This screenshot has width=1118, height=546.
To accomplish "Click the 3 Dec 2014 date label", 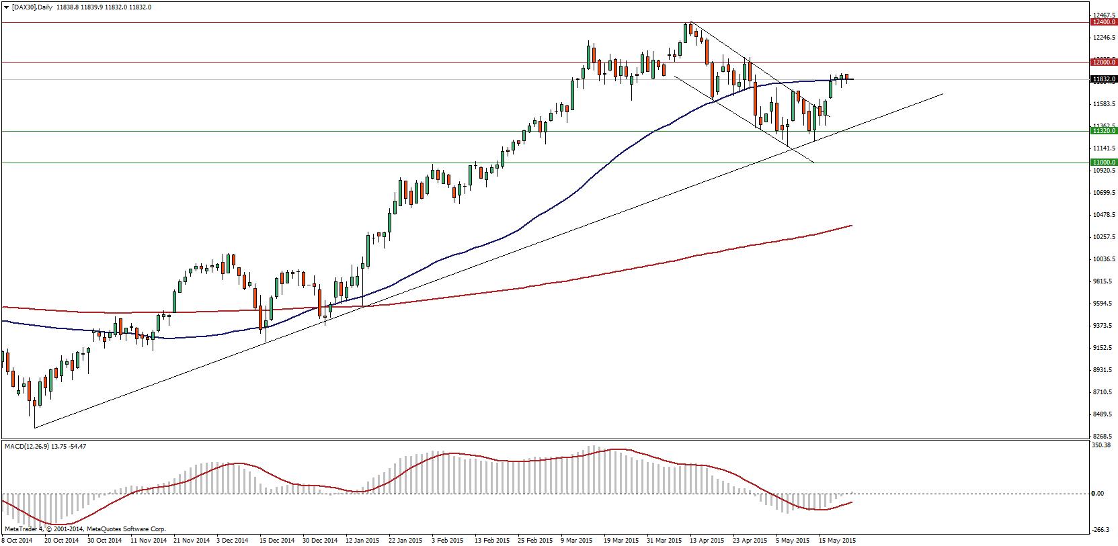I will [232, 540].
